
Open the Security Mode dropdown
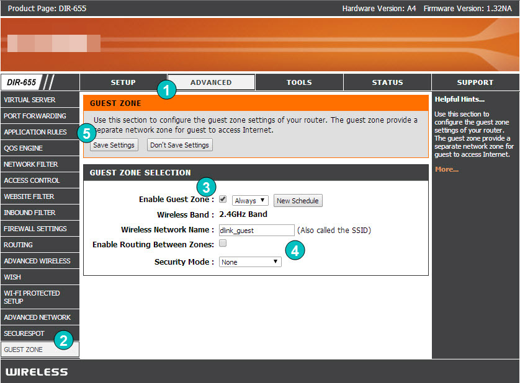pyautogui.click(x=250, y=262)
